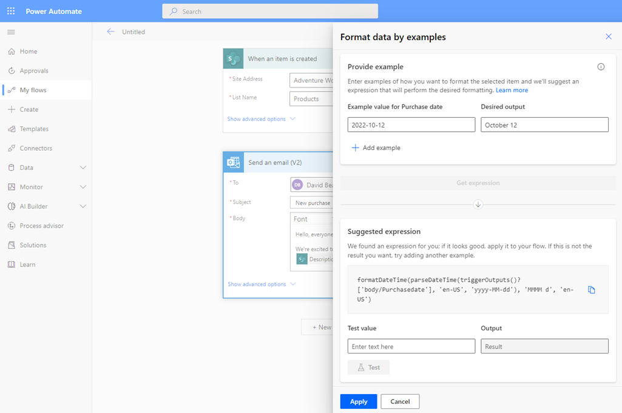Expand AI Builder navigation group

83,206
